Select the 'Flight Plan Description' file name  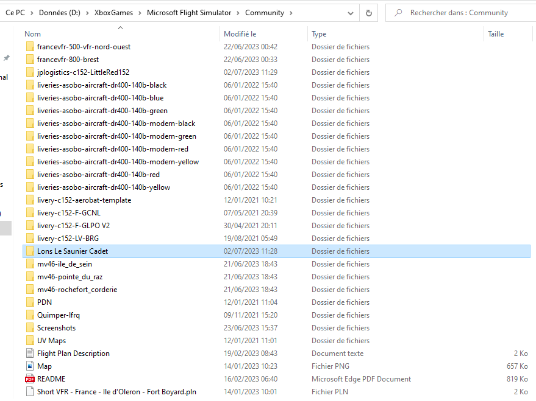coord(73,354)
